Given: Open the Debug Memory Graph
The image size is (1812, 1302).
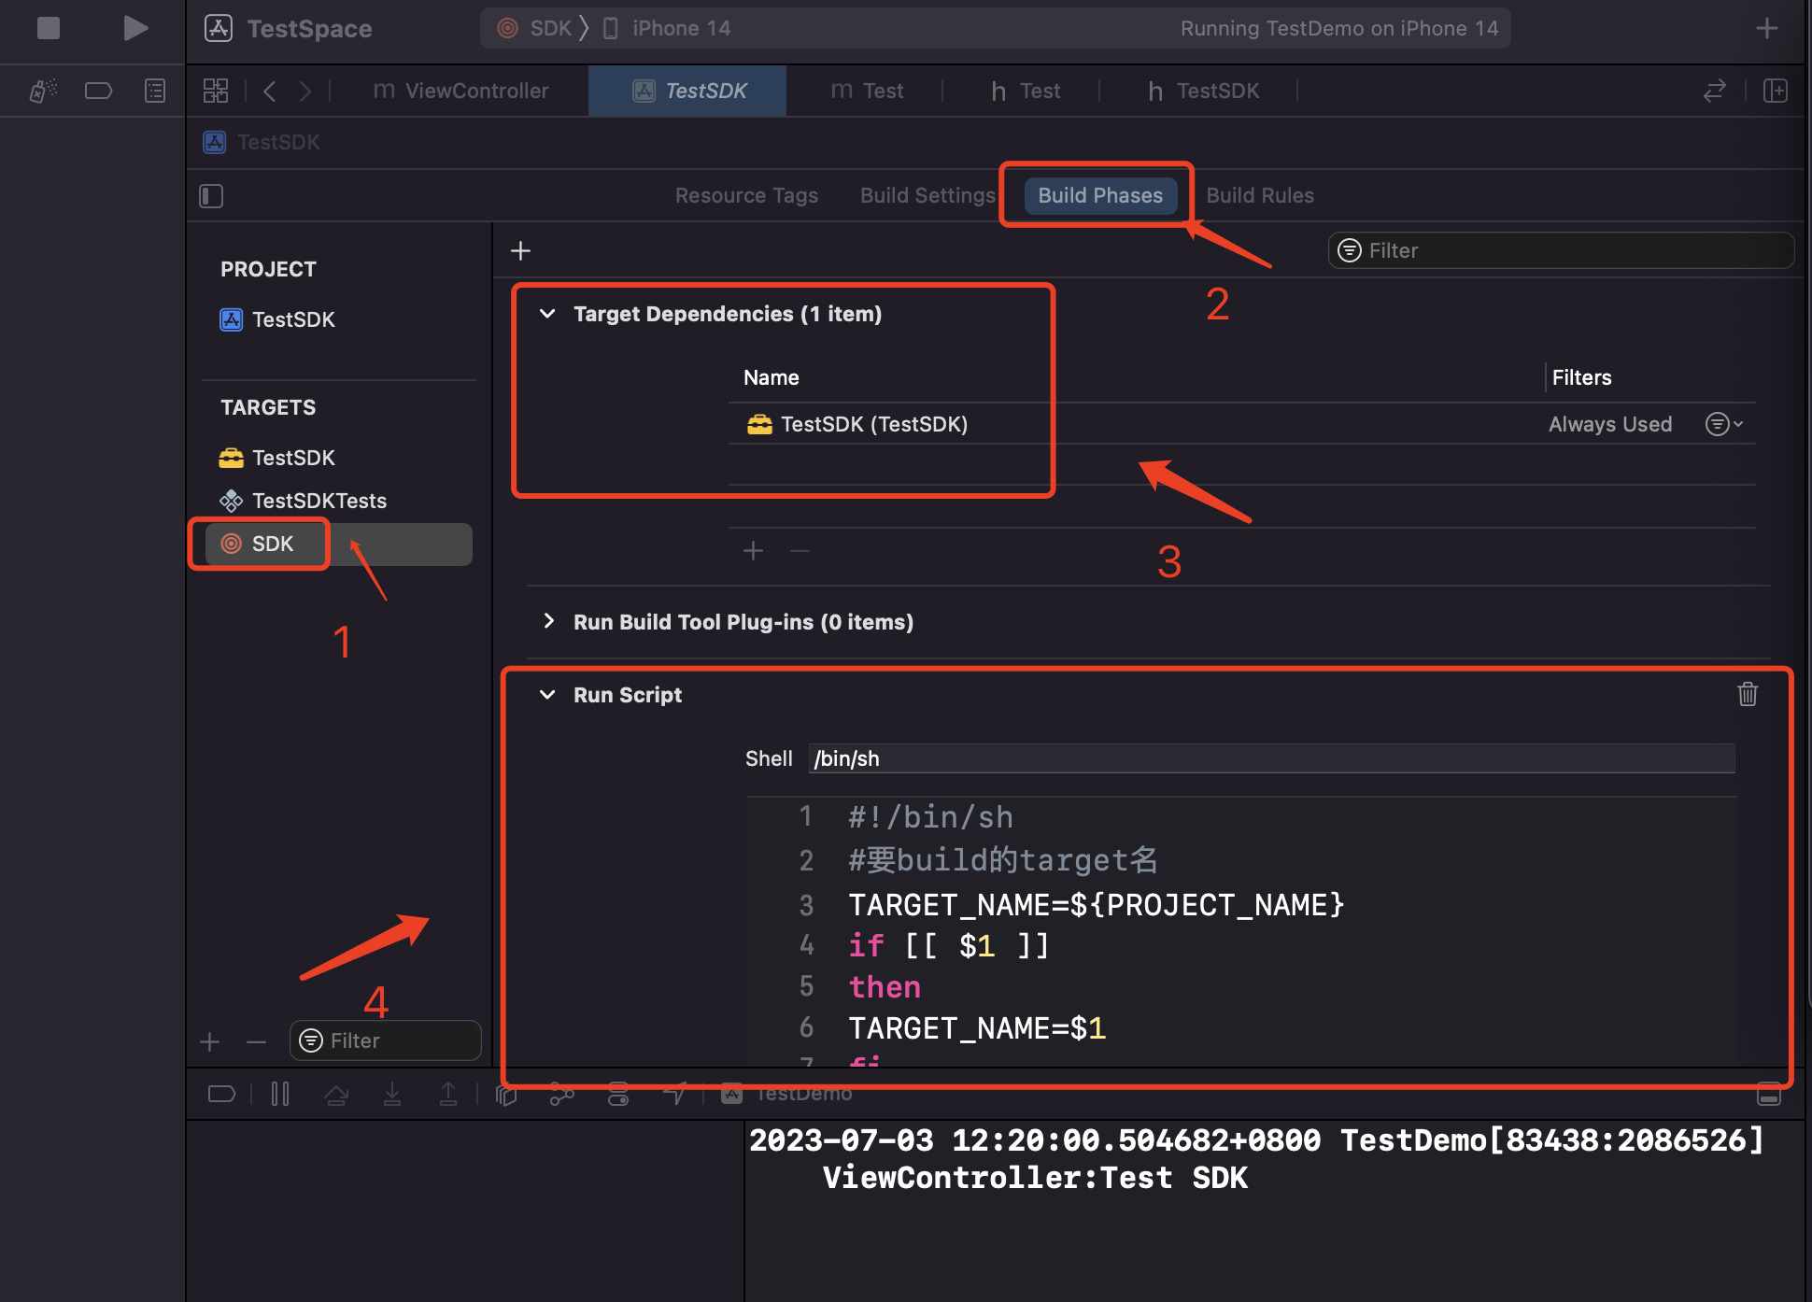Looking at the screenshot, I should (561, 1094).
